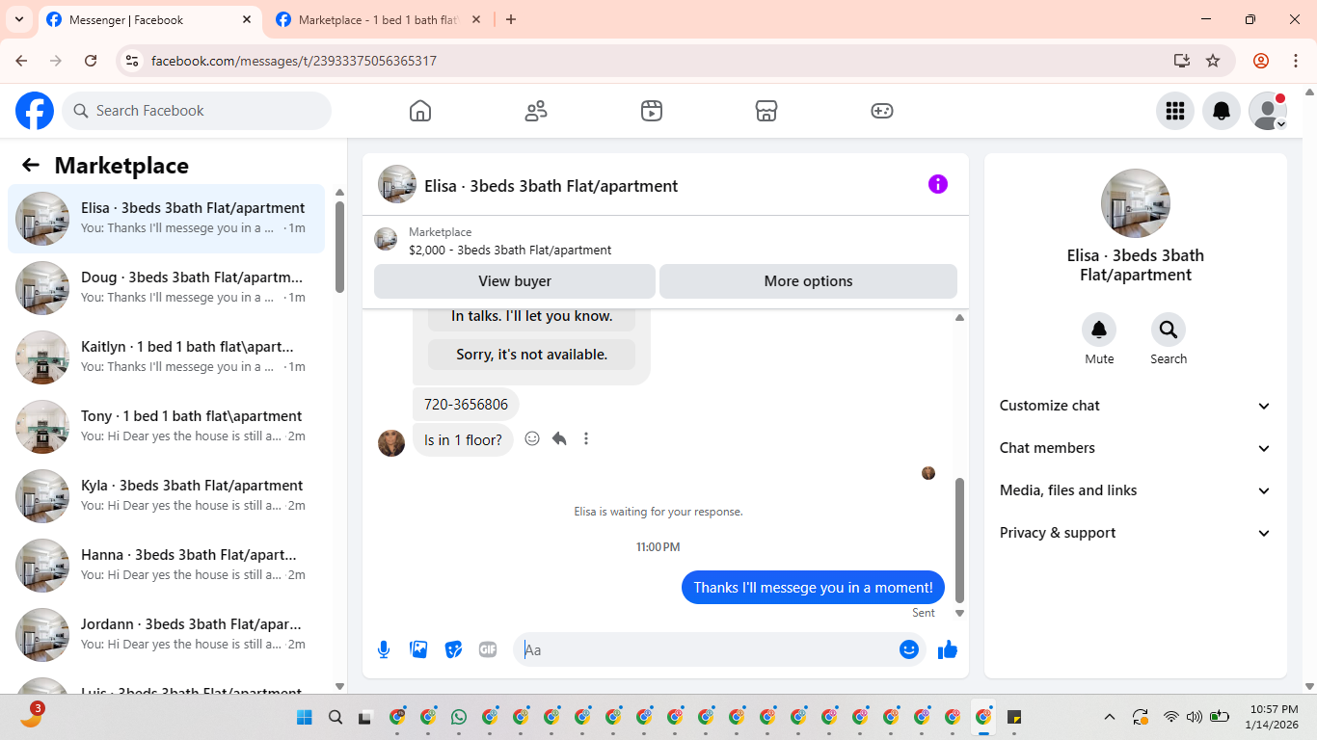Screen dimensions: 1317x740
Task: Click the View buyer button
Action: pyautogui.click(x=515, y=281)
